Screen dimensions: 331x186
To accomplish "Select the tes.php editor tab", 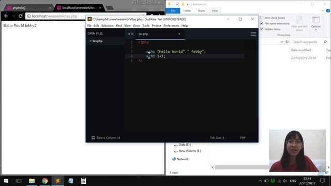I will pos(160,34).
